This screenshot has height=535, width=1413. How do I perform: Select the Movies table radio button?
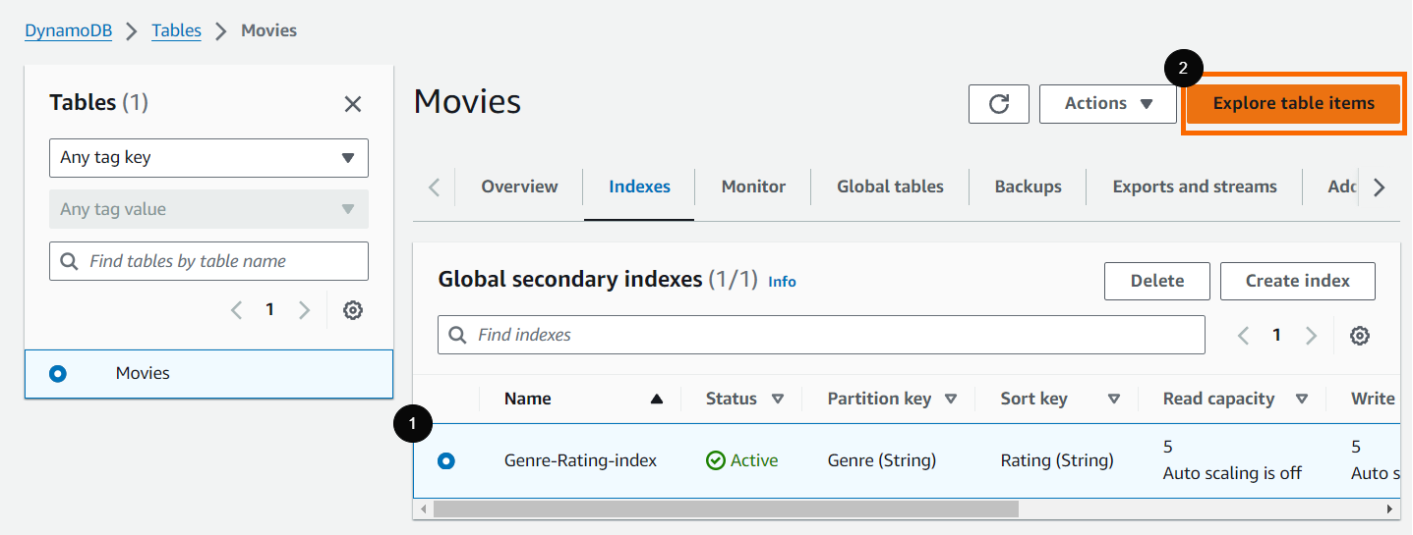click(x=58, y=374)
